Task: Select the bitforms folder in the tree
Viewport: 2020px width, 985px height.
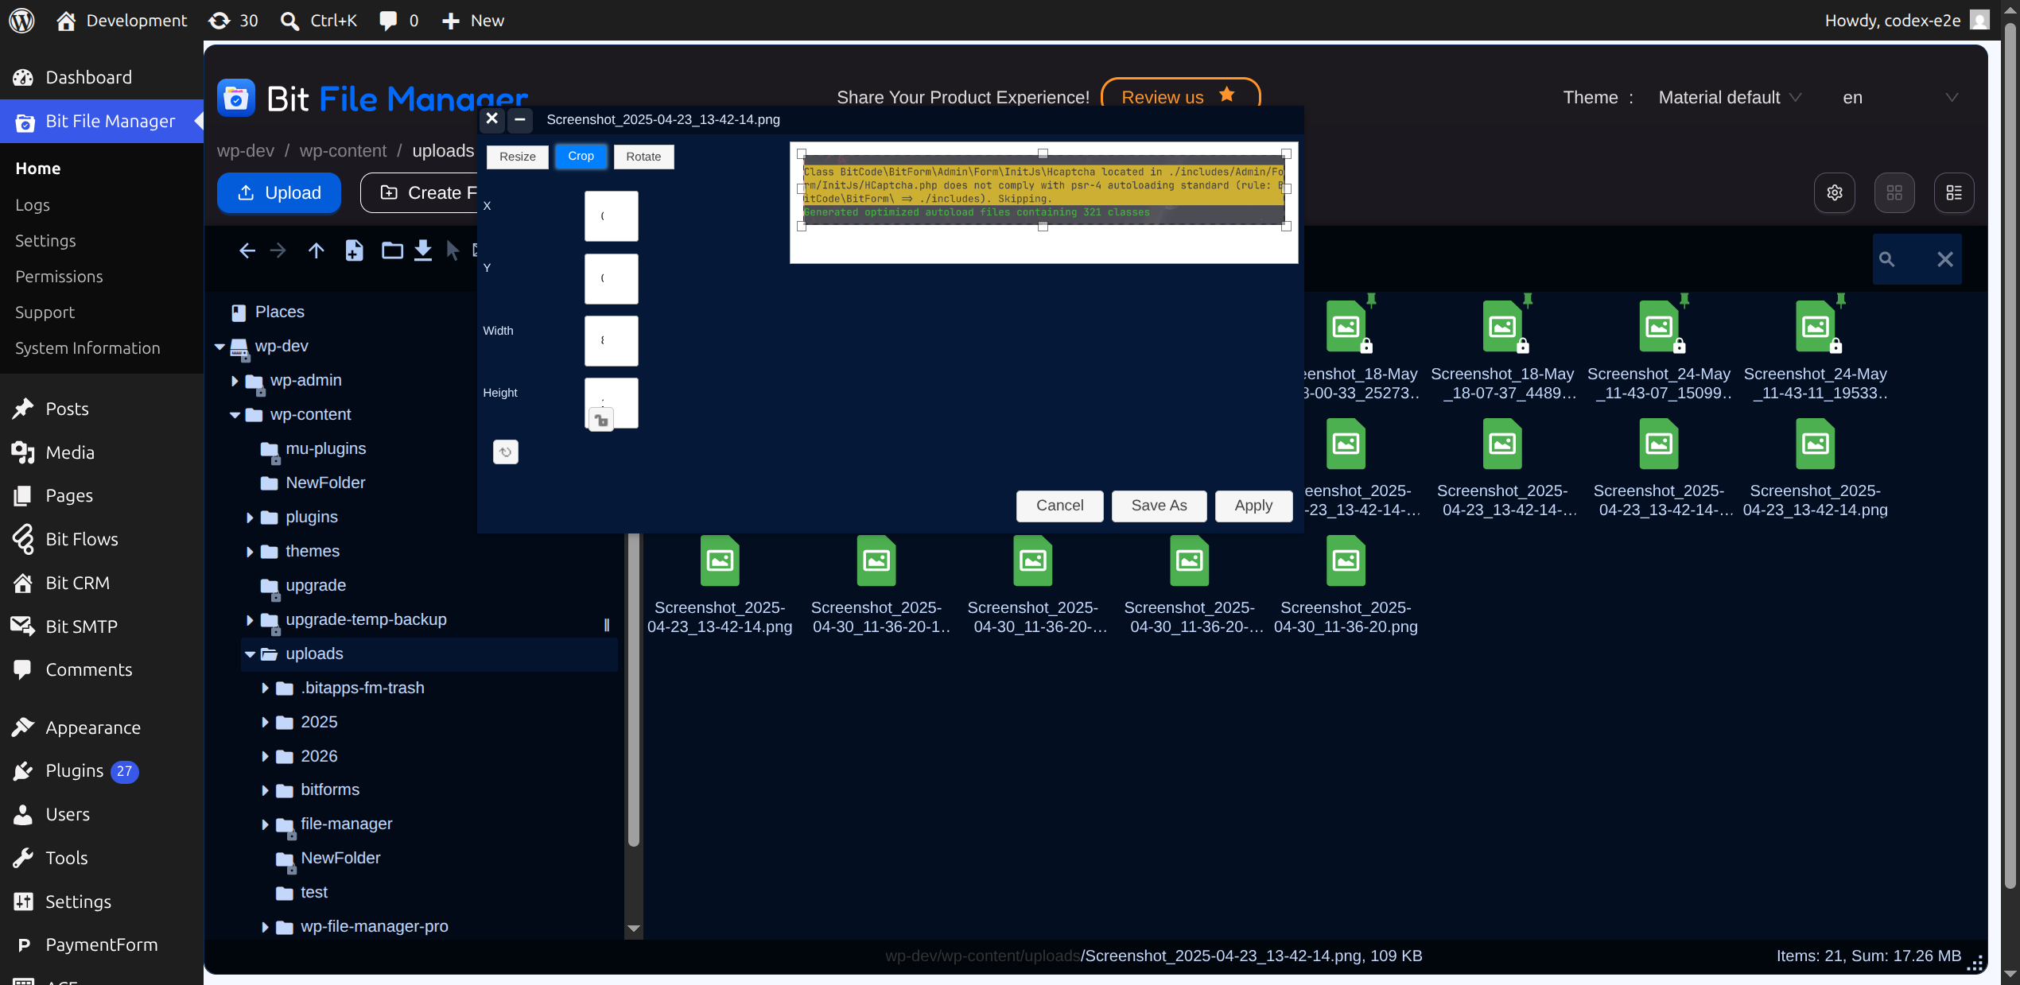Action: pos(330,790)
